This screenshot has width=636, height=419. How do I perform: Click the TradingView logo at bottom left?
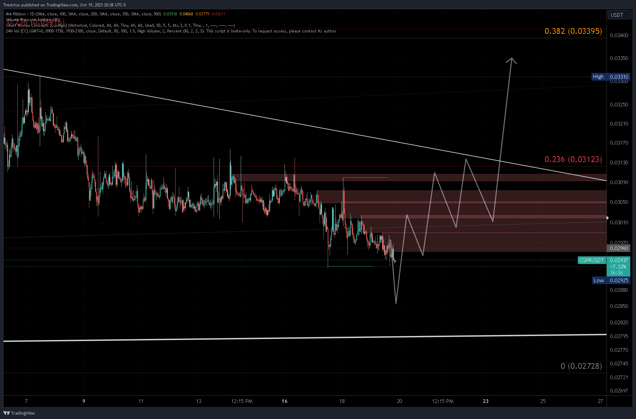(19, 413)
